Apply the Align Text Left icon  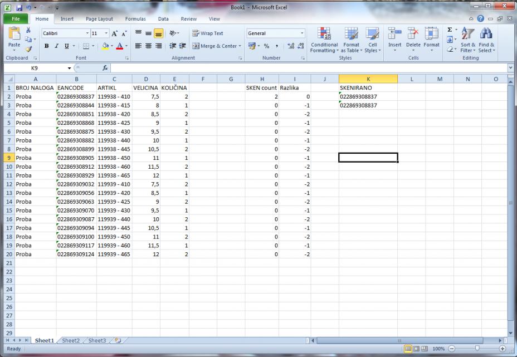pos(139,46)
